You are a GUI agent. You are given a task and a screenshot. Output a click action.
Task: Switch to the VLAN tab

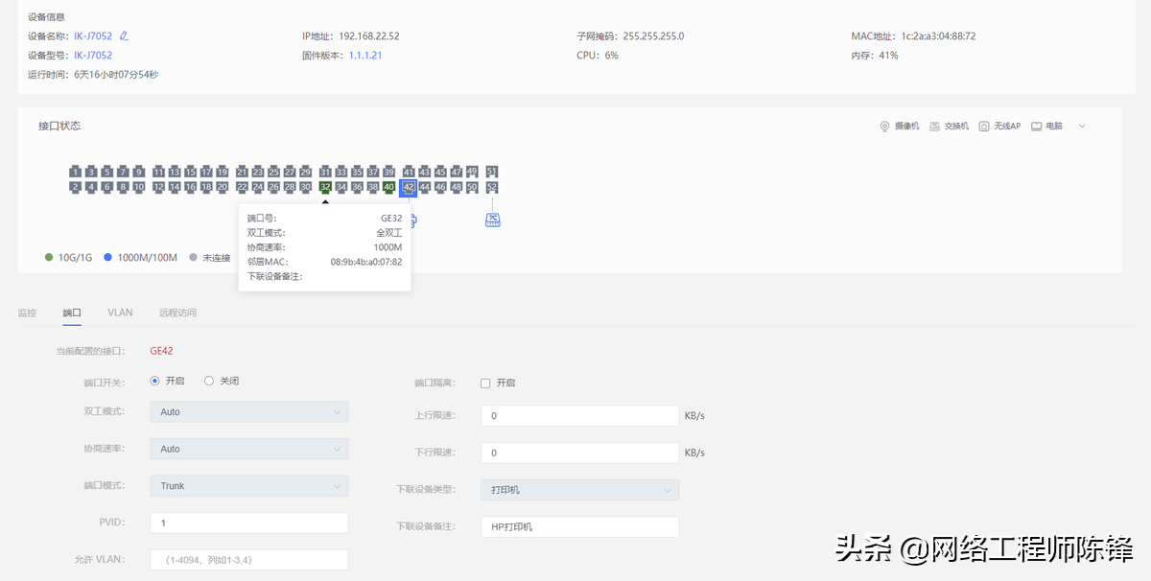click(x=120, y=312)
